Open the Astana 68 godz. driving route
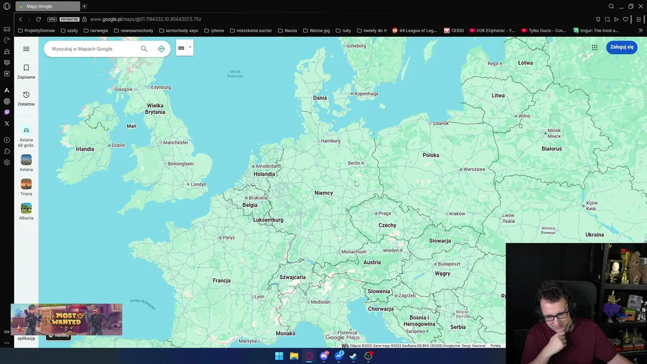The height and width of the screenshot is (364, 647). tap(26, 136)
